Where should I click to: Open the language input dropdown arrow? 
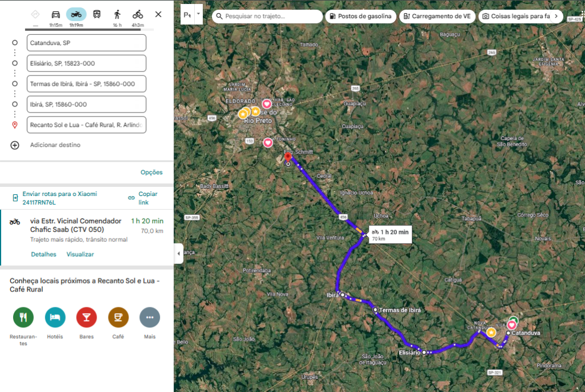coord(198,14)
